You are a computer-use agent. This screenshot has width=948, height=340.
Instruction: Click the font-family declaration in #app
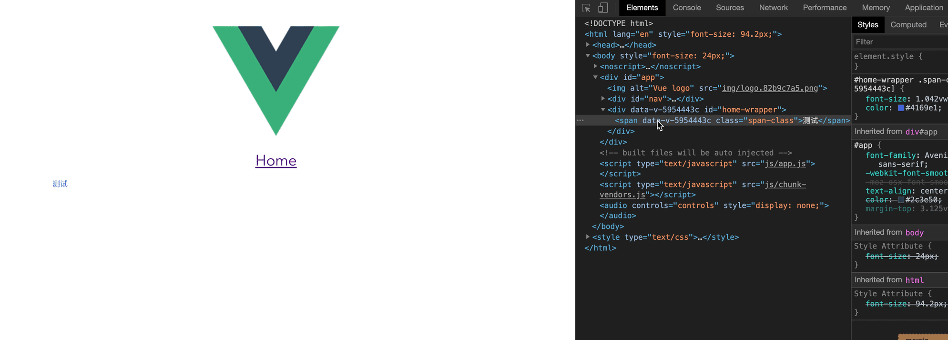[907, 160]
